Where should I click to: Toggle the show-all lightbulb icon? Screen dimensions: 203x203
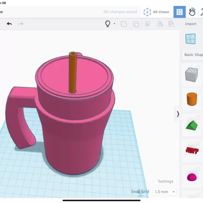pyautogui.click(x=108, y=24)
